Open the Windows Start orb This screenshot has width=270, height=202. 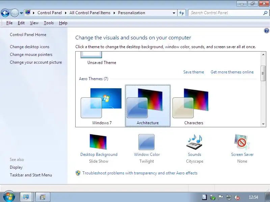pos(9,197)
